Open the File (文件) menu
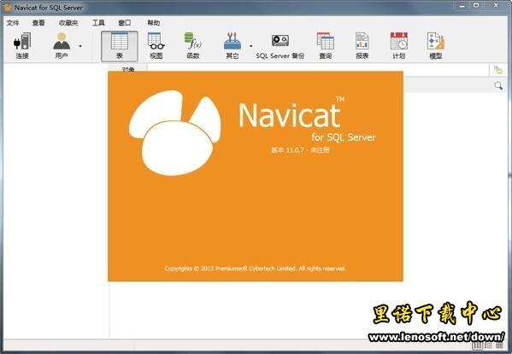This screenshot has height=354, width=512. point(13,23)
